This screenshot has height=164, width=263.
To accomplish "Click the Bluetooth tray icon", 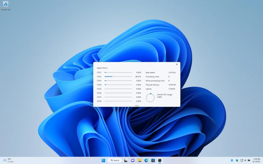I will [232, 160].
